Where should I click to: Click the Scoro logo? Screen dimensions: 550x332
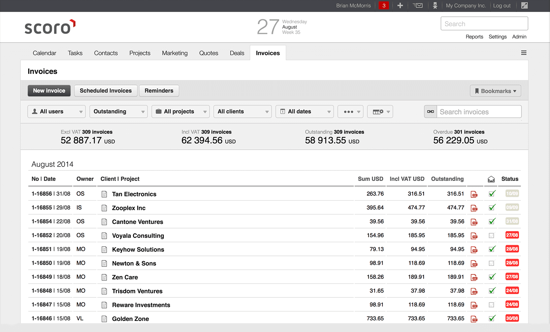click(x=50, y=27)
